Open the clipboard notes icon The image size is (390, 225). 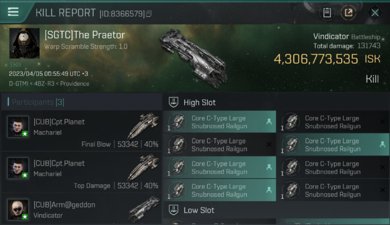327,13
